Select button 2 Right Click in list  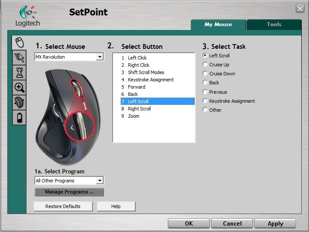[157, 65]
